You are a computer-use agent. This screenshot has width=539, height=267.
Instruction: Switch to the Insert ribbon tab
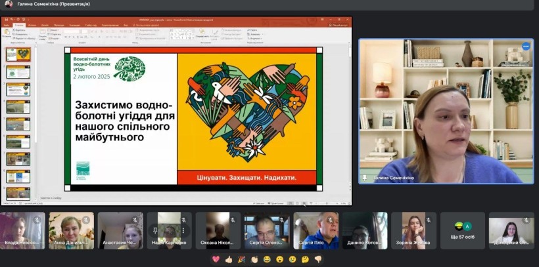[32, 26]
